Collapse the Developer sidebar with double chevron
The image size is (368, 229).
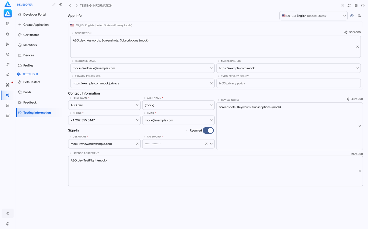(61, 5)
